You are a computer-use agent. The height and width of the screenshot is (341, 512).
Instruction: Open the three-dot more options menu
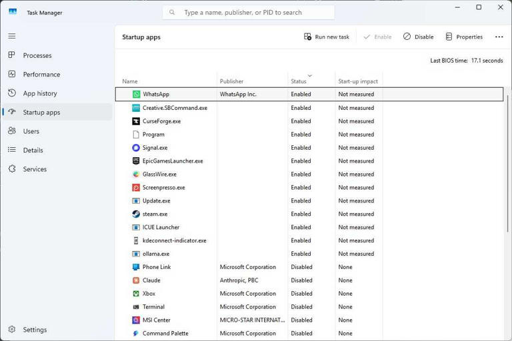tap(499, 37)
